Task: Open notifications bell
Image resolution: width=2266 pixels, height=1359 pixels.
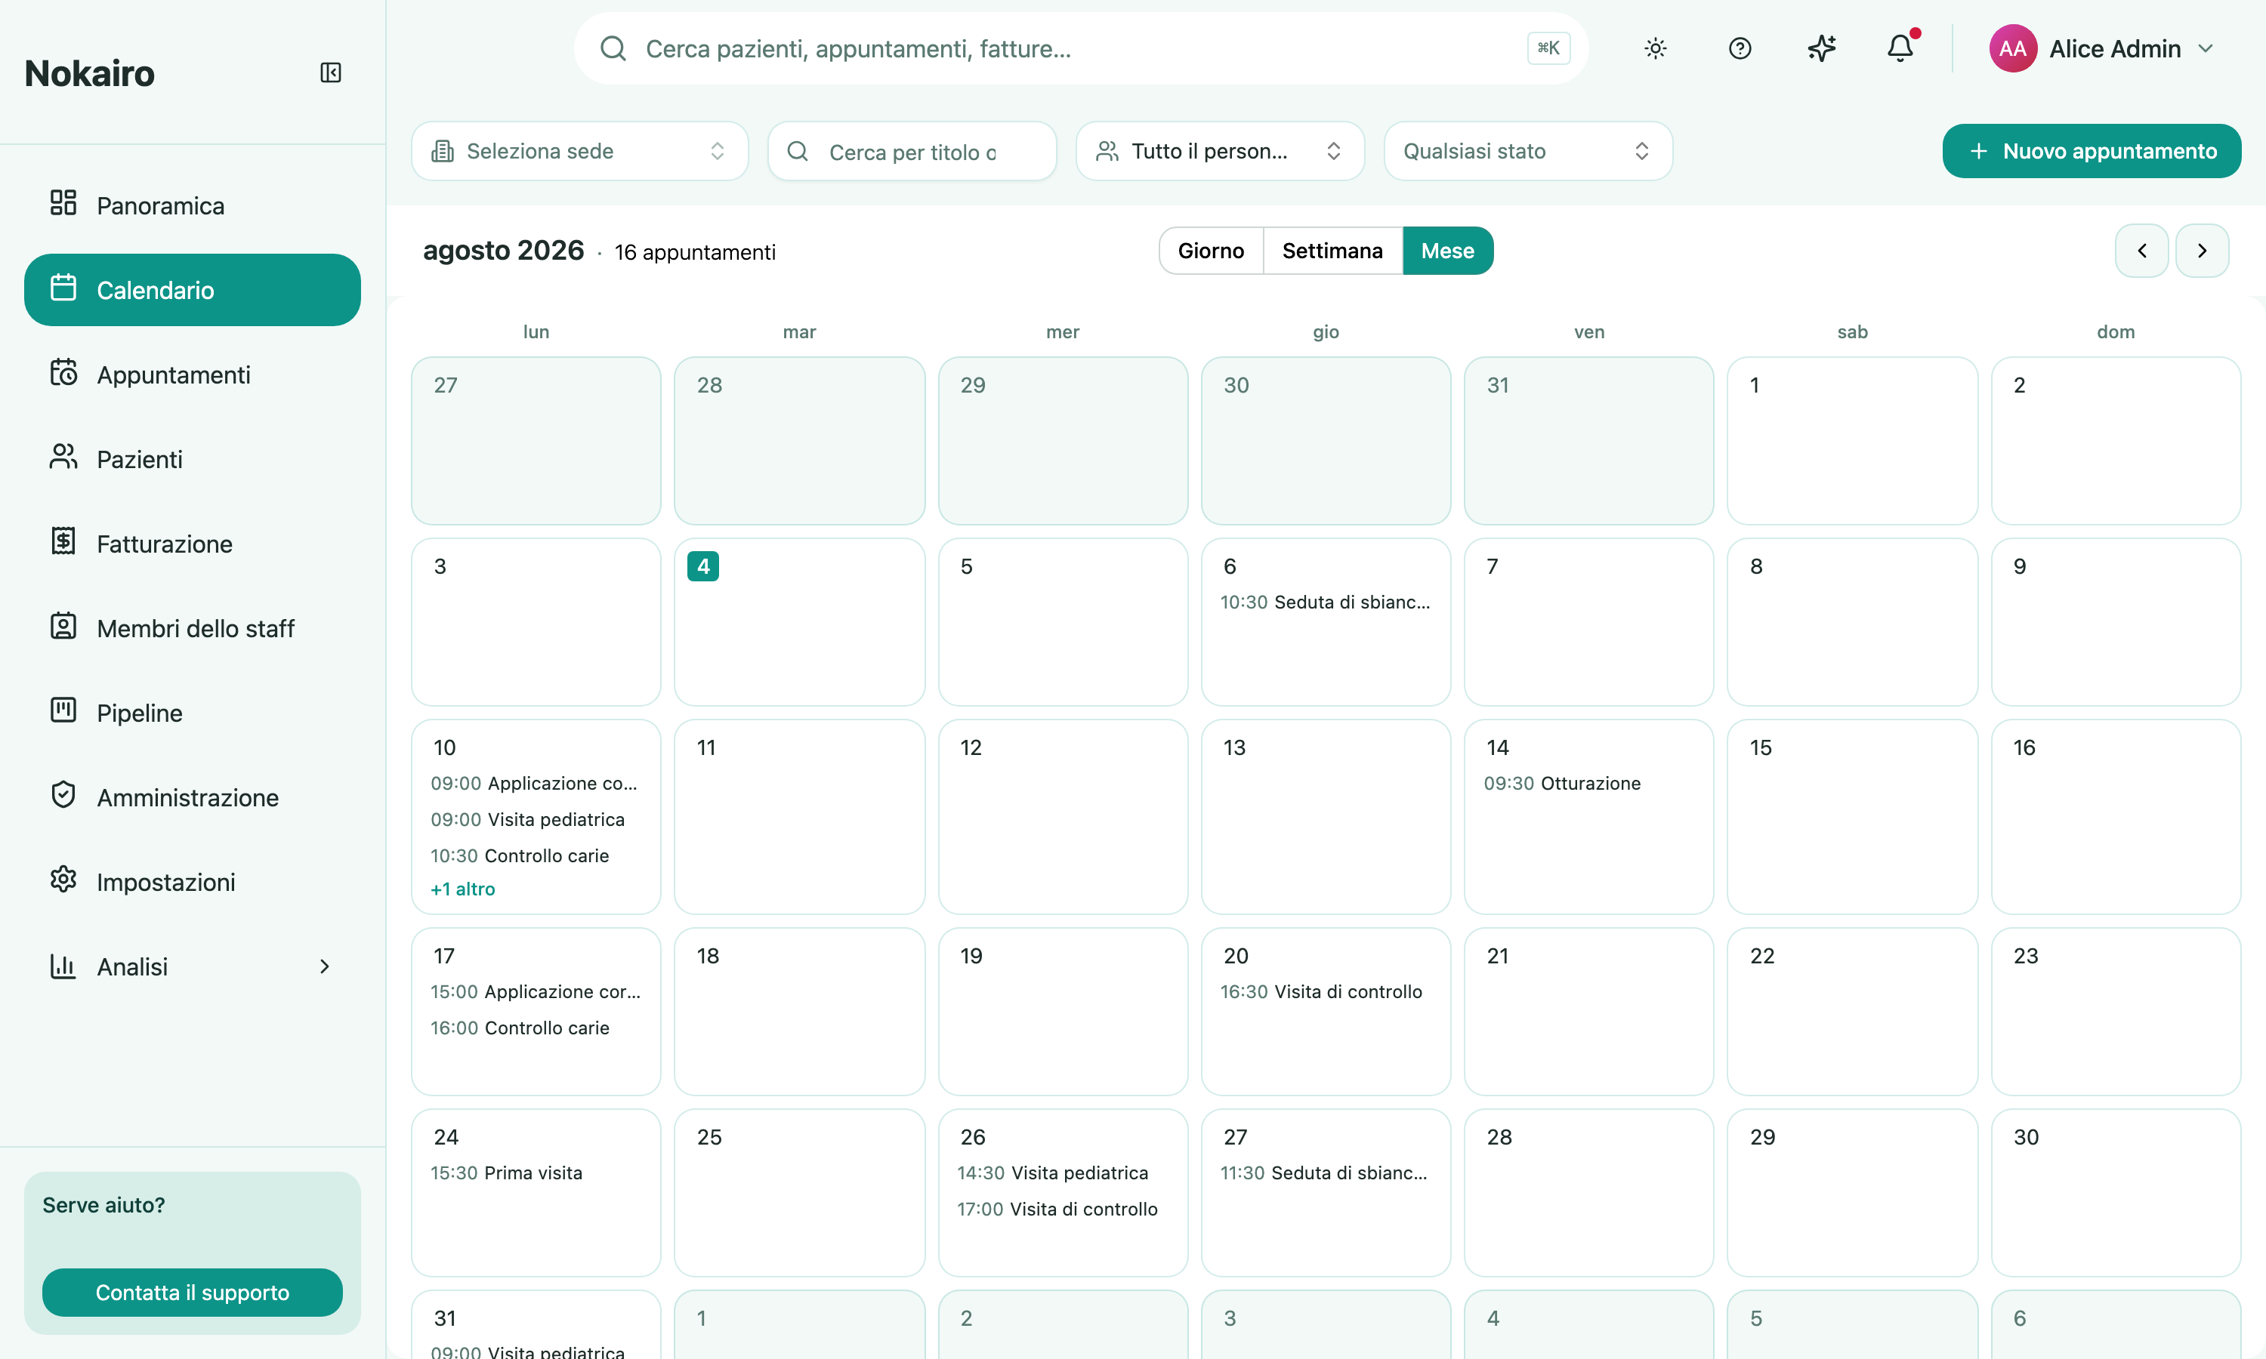Action: click(1900, 48)
